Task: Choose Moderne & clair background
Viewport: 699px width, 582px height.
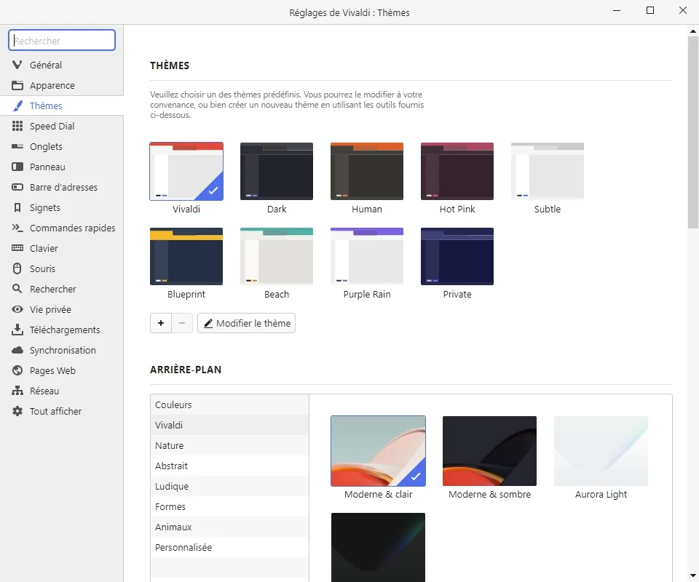Action: (379, 451)
